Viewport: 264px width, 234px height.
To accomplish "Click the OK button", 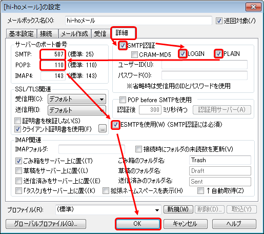I will click(x=138, y=224).
